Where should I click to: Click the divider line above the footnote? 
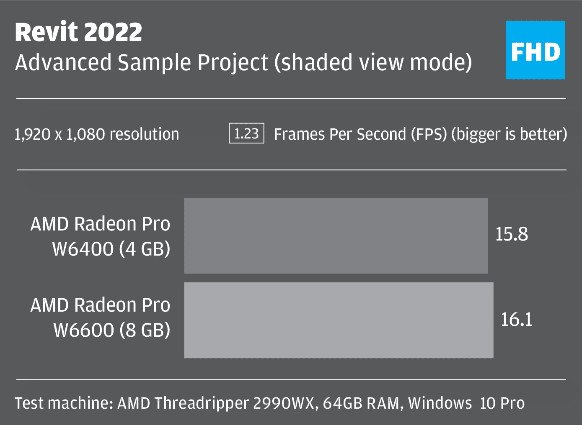[x=291, y=380]
